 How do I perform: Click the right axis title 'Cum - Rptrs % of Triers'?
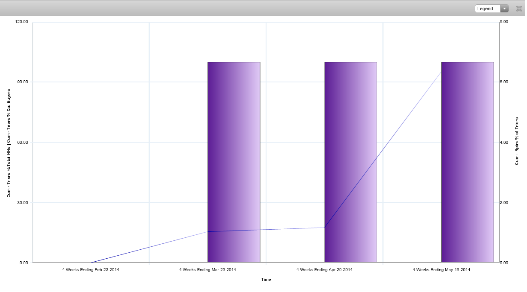point(517,141)
